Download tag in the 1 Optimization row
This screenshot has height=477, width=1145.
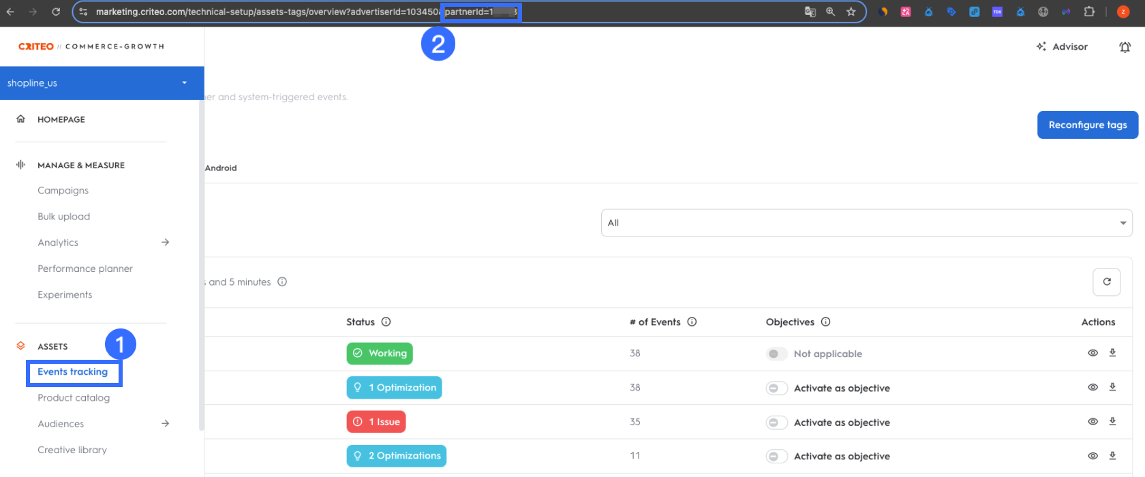coord(1112,386)
